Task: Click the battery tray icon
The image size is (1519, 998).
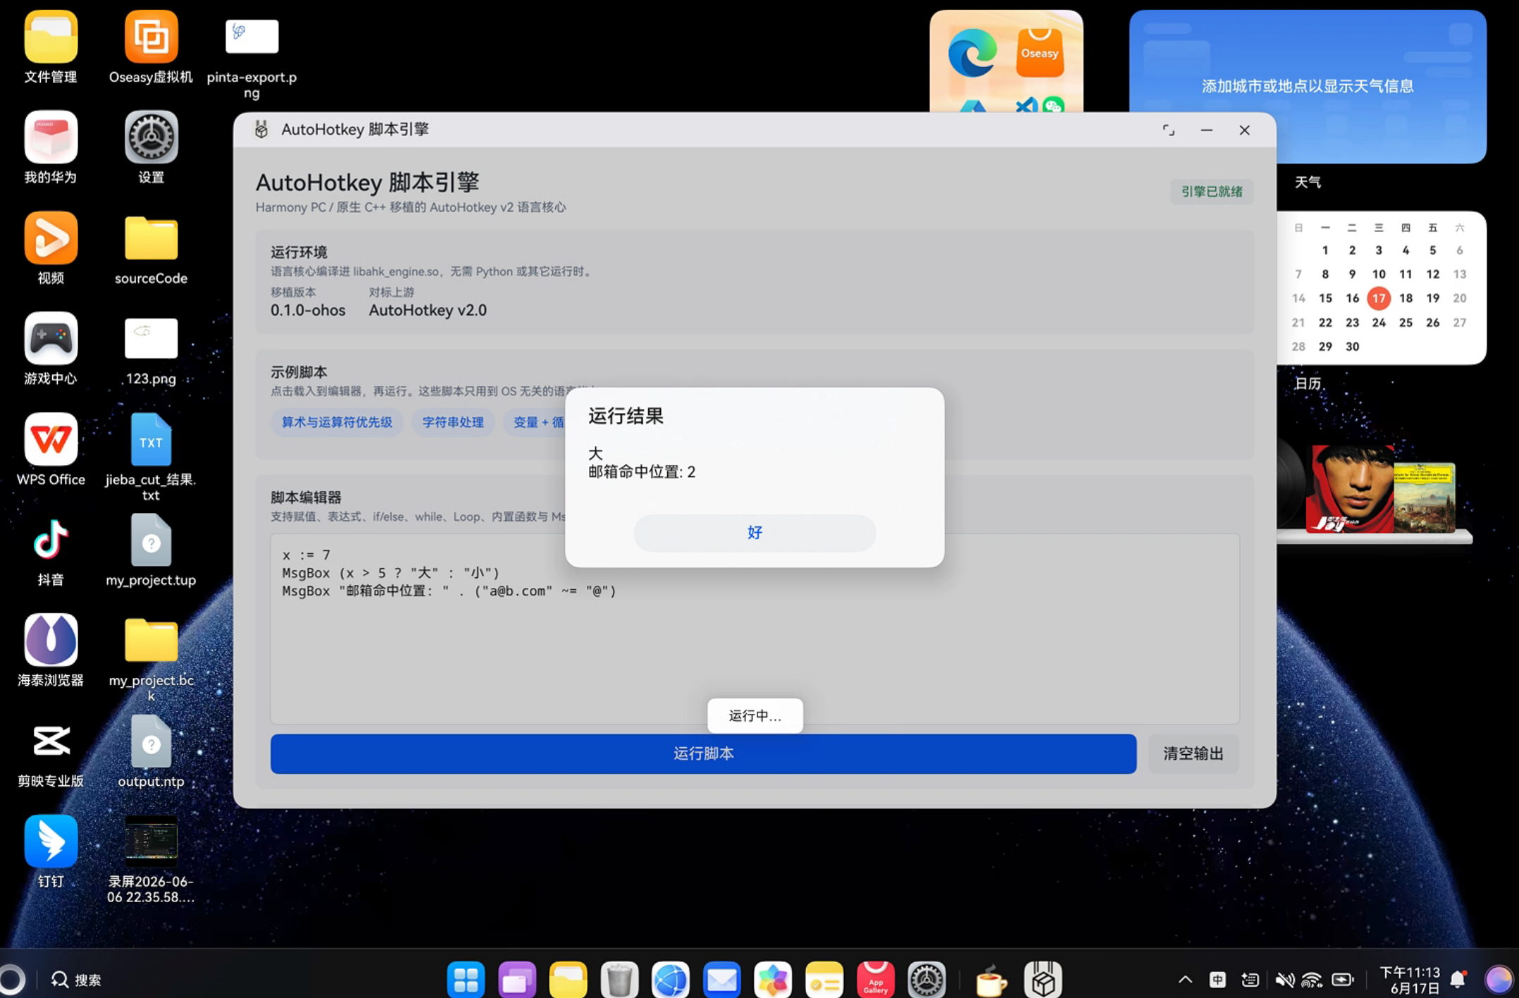Action: 1342,980
